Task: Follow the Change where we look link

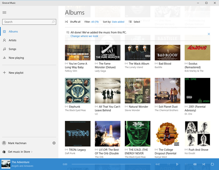Action: [x=84, y=36]
